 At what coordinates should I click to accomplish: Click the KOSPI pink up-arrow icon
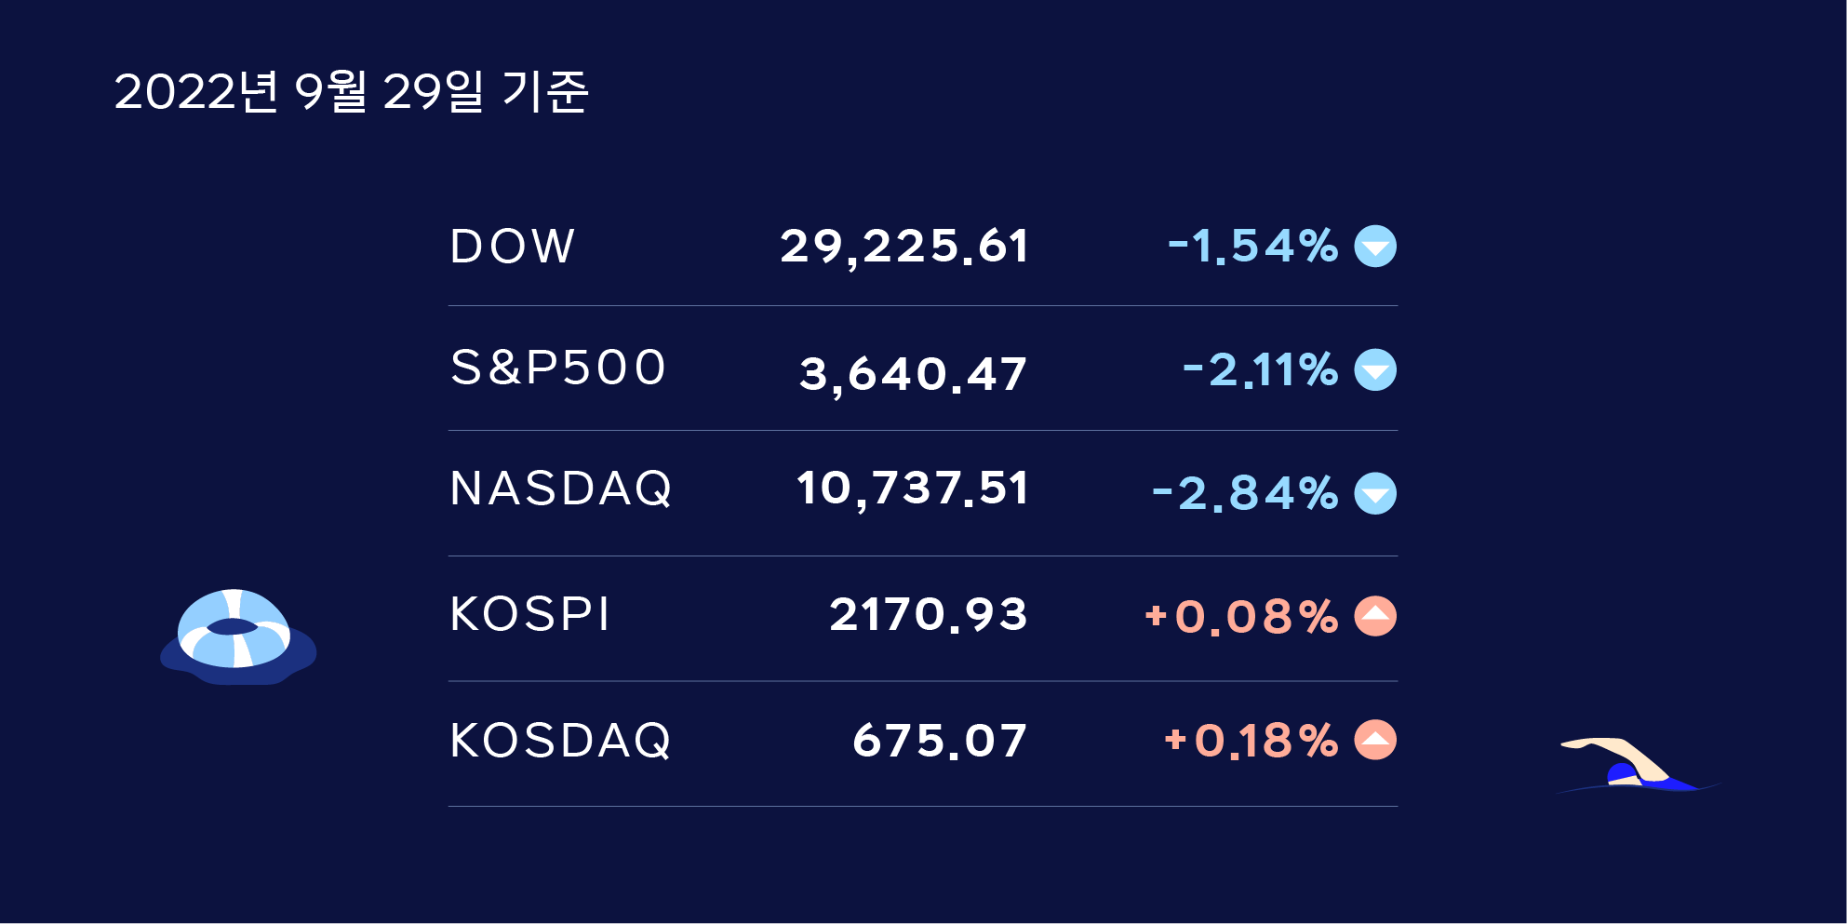click(1375, 616)
